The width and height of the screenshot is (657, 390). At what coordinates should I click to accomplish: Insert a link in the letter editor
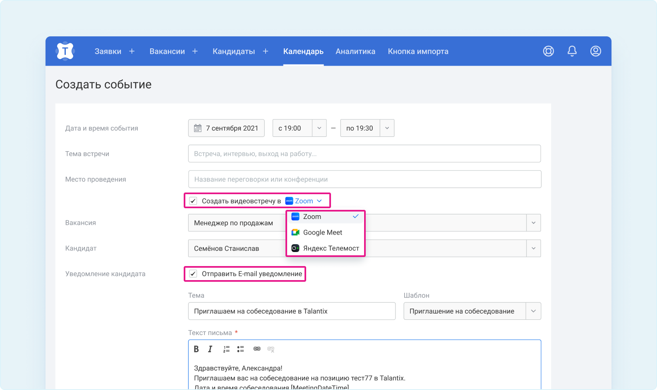coord(257,349)
